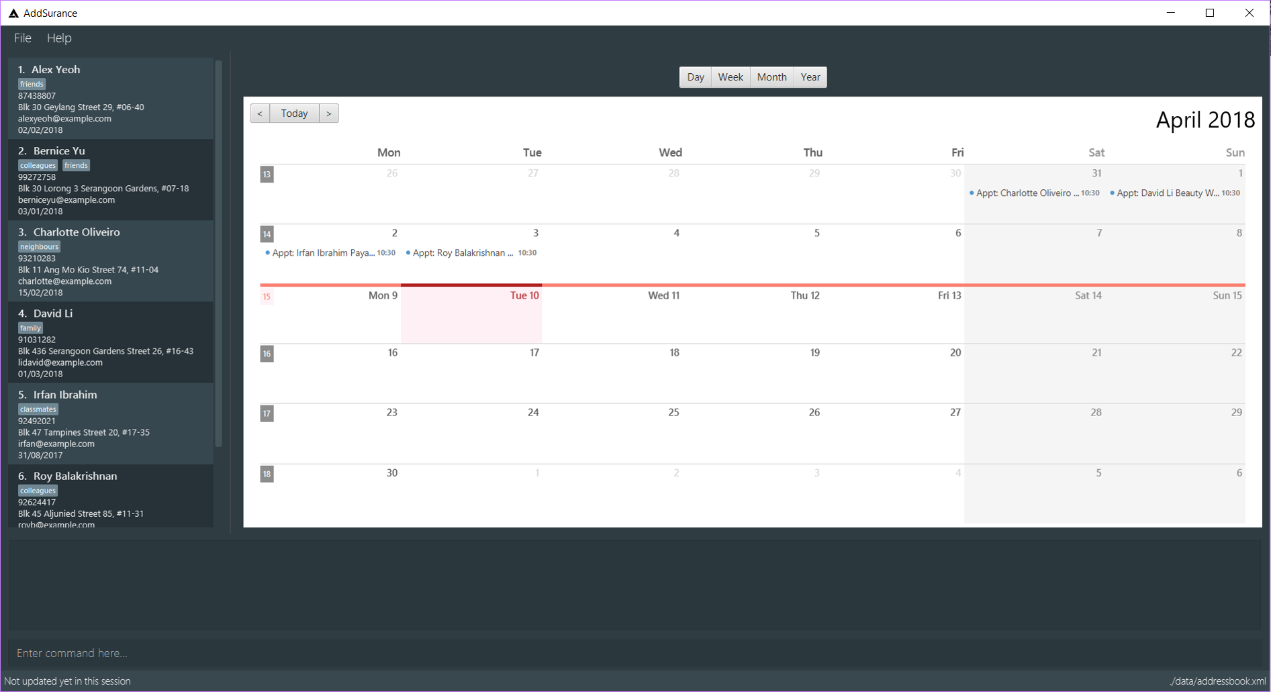Screen dimensions: 1271x692
Task: Click the classmates tag on Irfan Ibrahim
Action: 38,409
